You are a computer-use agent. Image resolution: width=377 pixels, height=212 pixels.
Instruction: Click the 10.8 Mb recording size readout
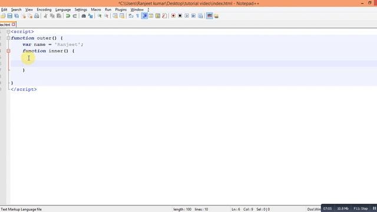[343, 208]
